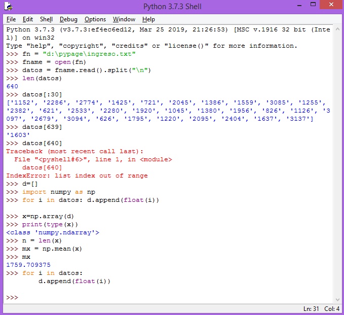
Task: Click the 'd=[]' line
Action: pyautogui.click(x=30, y=184)
